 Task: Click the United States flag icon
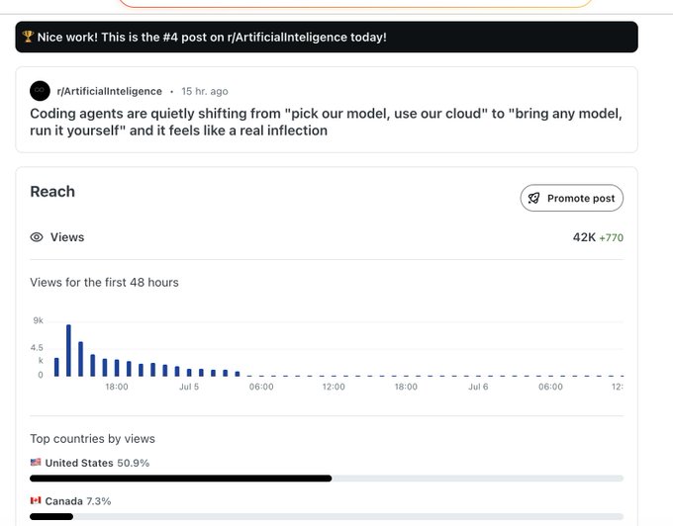[x=36, y=462]
